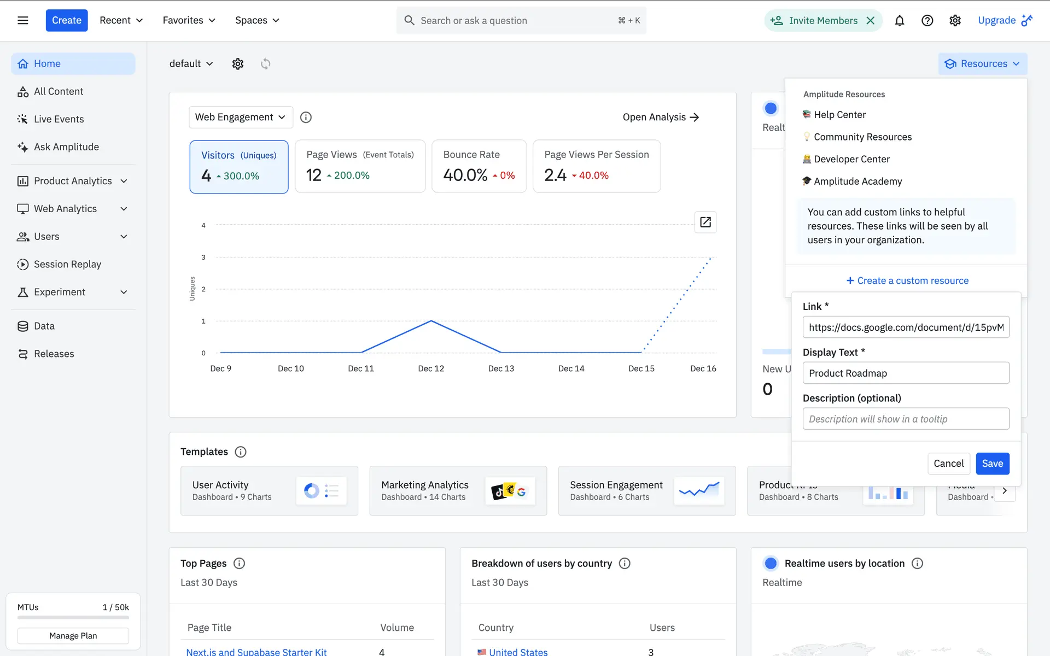Click the Description optional input field
1050x656 pixels.
[x=906, y=419]
